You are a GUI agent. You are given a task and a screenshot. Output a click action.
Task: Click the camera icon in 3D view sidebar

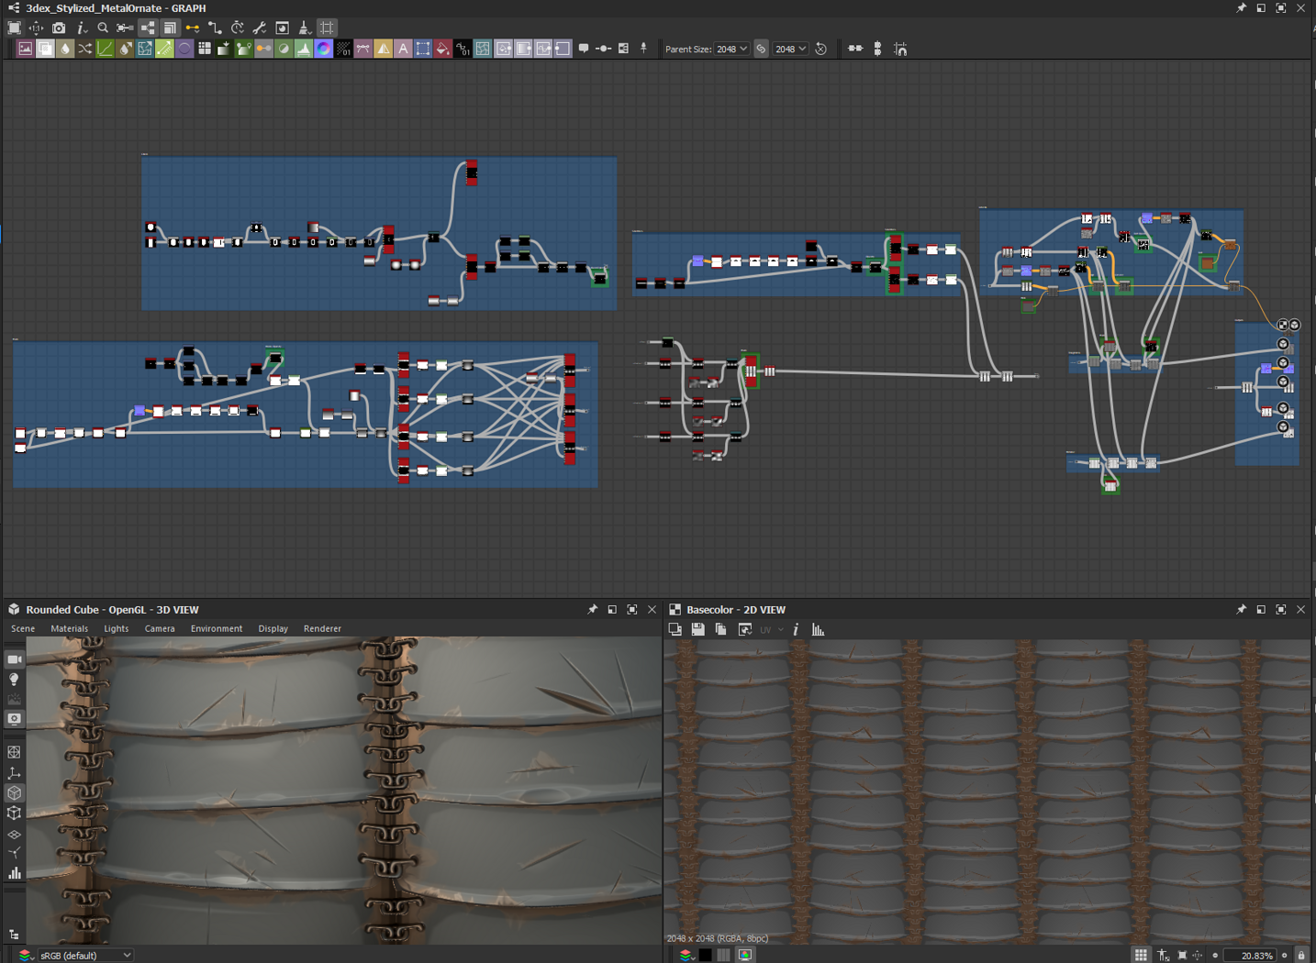[15, 659]
